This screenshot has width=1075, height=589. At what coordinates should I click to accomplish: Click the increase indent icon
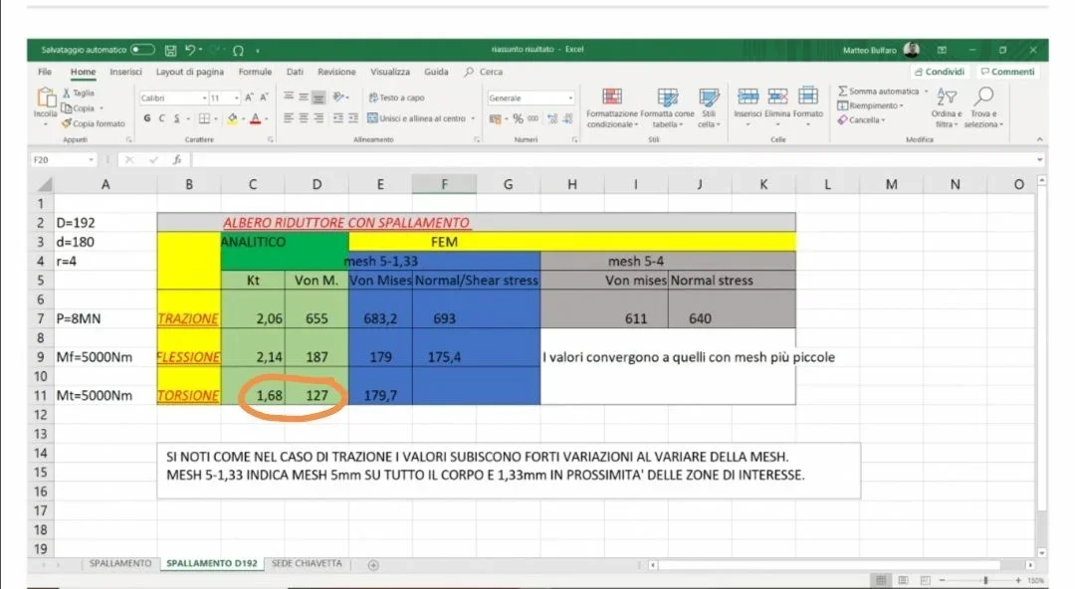tap(353, 118)
